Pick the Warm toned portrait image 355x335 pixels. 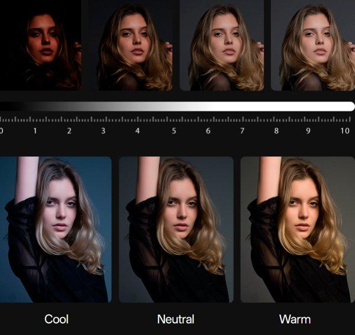298,230
